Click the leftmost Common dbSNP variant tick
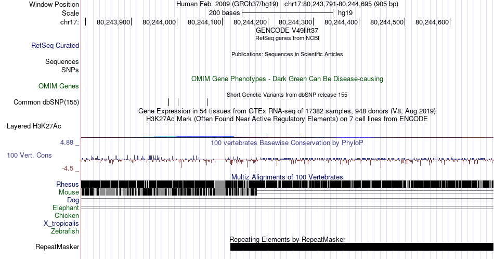This screenshot has height=259, width=494. [169, 102]
